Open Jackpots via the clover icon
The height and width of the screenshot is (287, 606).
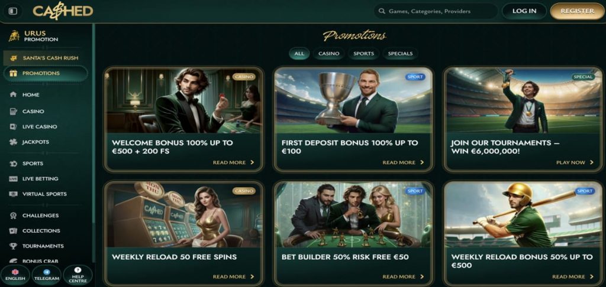pos(13,142)
